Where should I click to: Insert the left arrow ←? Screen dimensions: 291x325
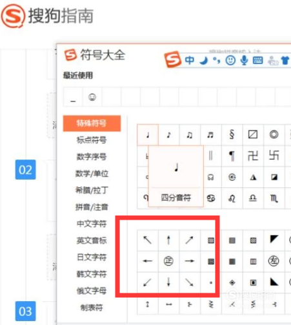[x=148, y=261]
